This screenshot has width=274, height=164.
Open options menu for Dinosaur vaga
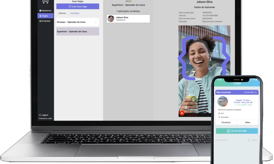pyautogui.click(x=96, y=22)
